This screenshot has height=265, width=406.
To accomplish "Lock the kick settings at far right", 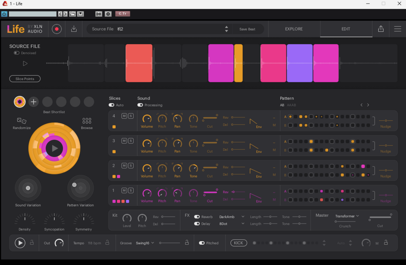I will [386, 242].
